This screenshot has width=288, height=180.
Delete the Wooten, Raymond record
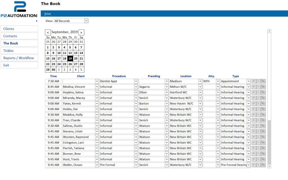[258, 137]
